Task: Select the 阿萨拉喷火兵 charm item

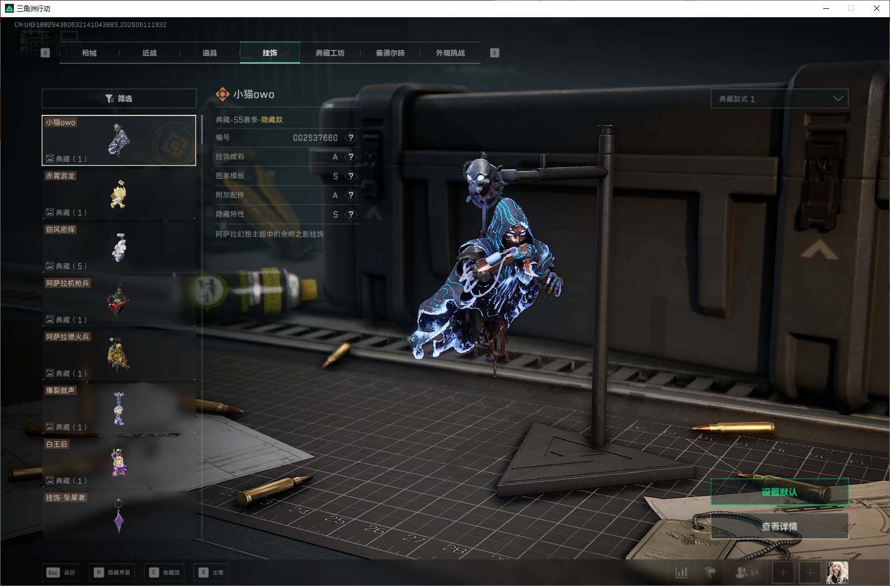Action: coord(119,355)
